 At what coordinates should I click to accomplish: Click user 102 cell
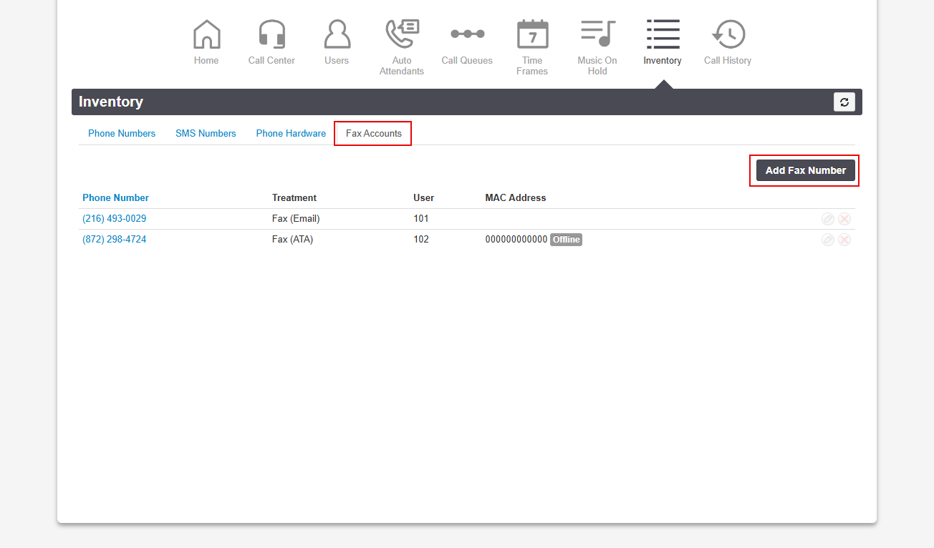coord(421,240)
